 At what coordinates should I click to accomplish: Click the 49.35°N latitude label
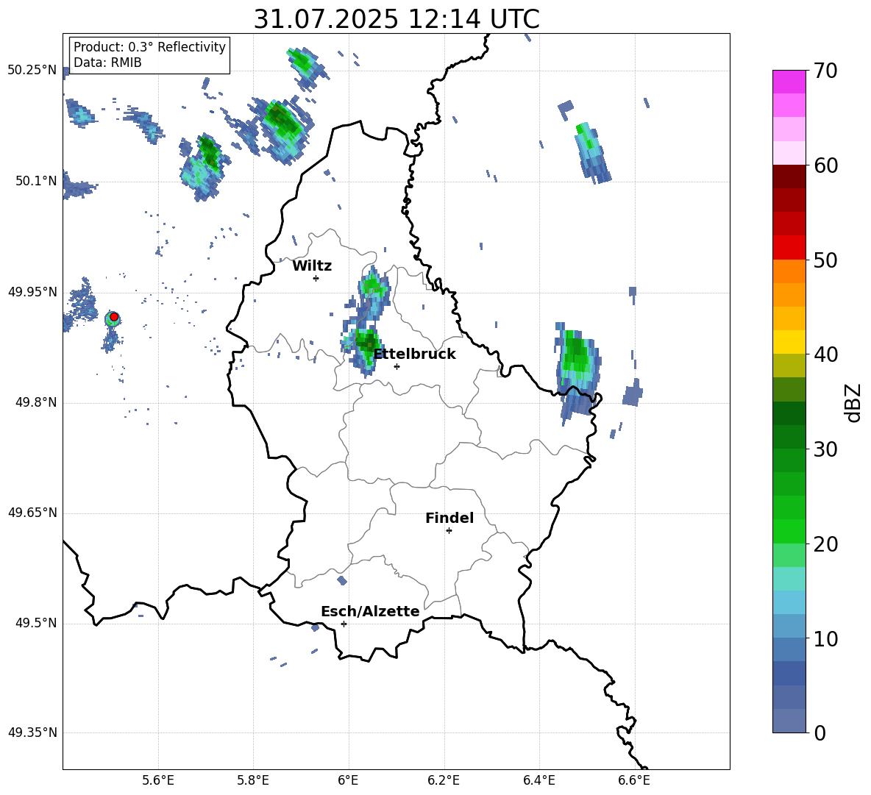click(x=32, y=732)
